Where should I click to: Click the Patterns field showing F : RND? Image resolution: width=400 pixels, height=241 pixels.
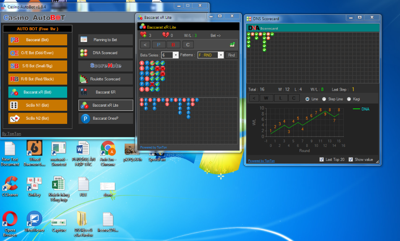pyautogui.click(x=208, y=55)
